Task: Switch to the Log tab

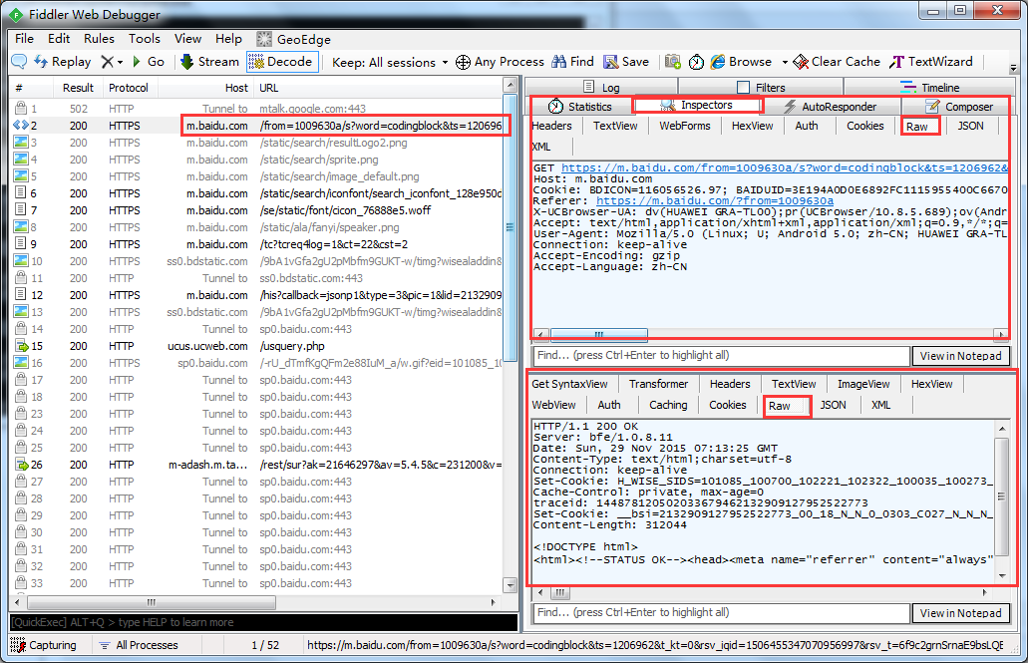Action: click(x=601, y=87)
